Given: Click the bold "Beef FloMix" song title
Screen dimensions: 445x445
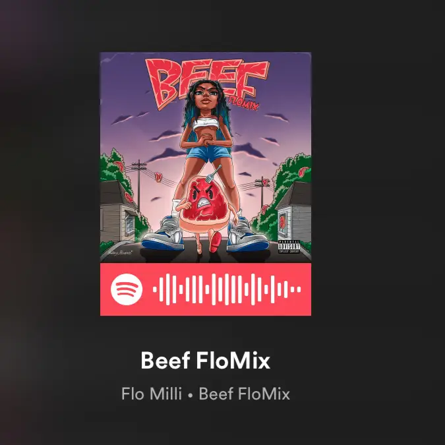Looking at the screenshot, I should [x=205, y=361].
